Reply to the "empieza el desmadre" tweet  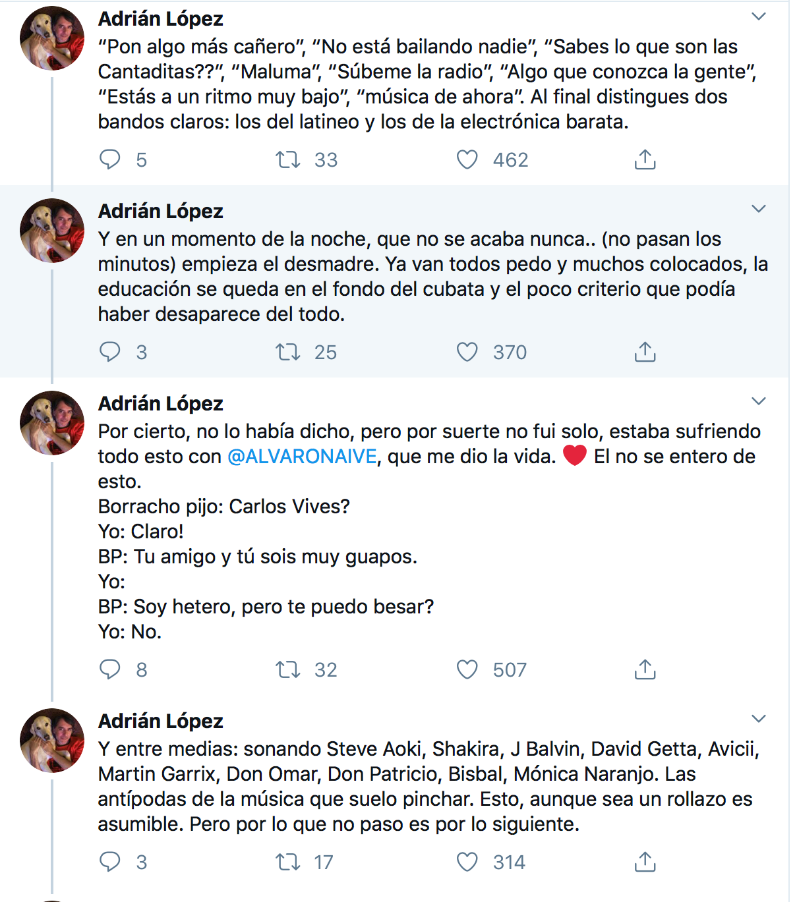110,352
